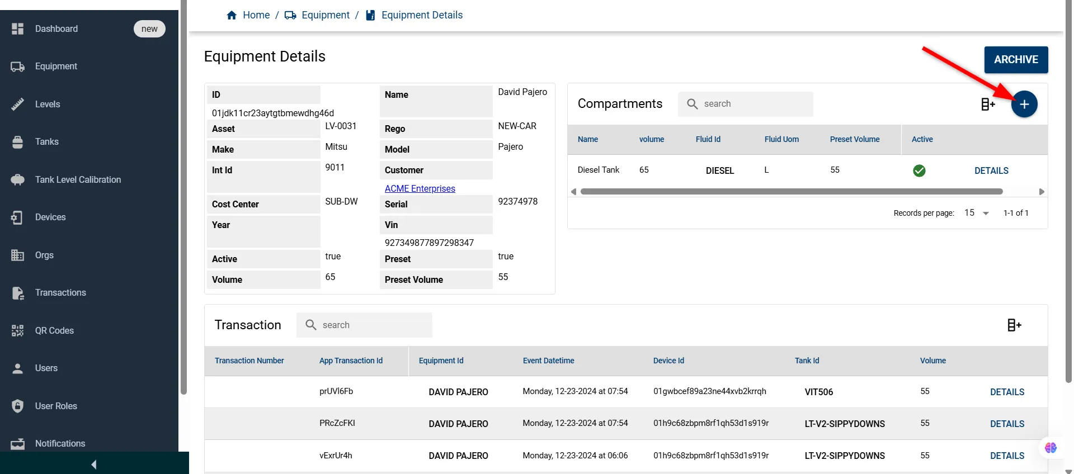The image size is (1074, 474).
Task: Sort compartments by volume column
Action: pos(652,139)
